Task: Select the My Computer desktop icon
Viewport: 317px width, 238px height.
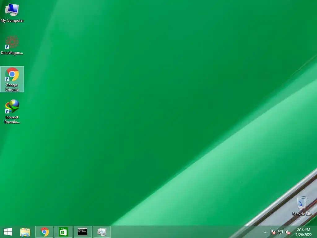Action: [12, 12]
